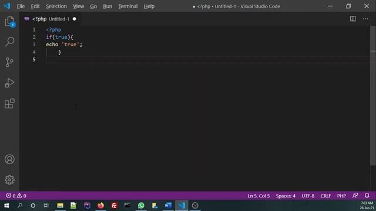The height and width of the screenshot is (211, 376).
Task: Open FileZilla from the taskbar
Action: (x=114, y=206)
